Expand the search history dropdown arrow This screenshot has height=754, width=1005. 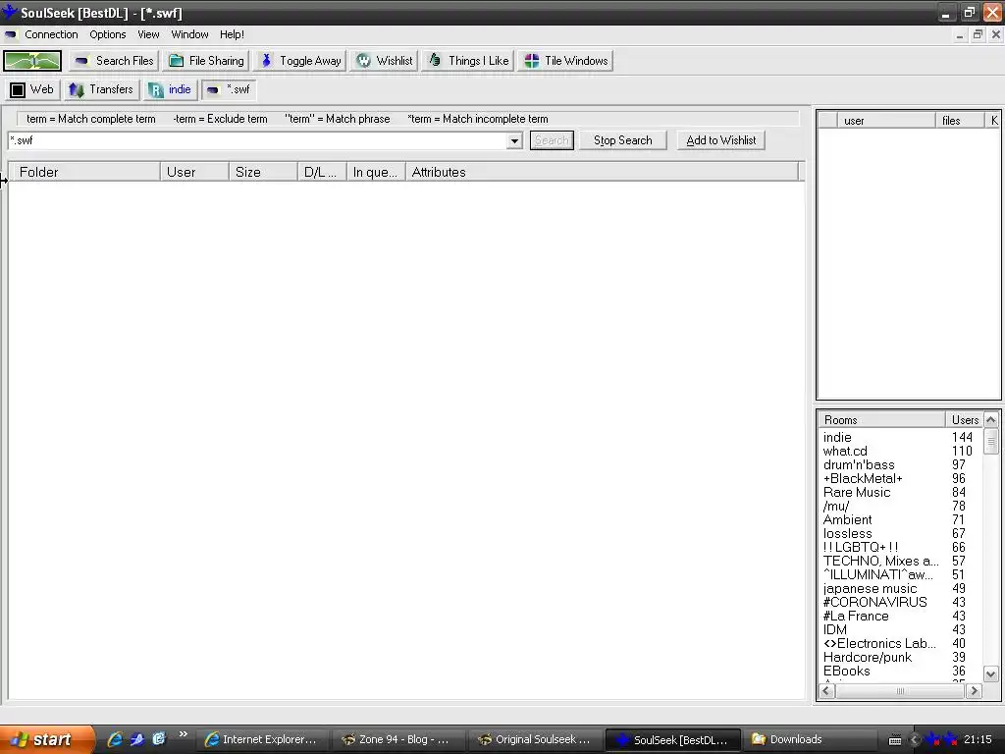514,140
